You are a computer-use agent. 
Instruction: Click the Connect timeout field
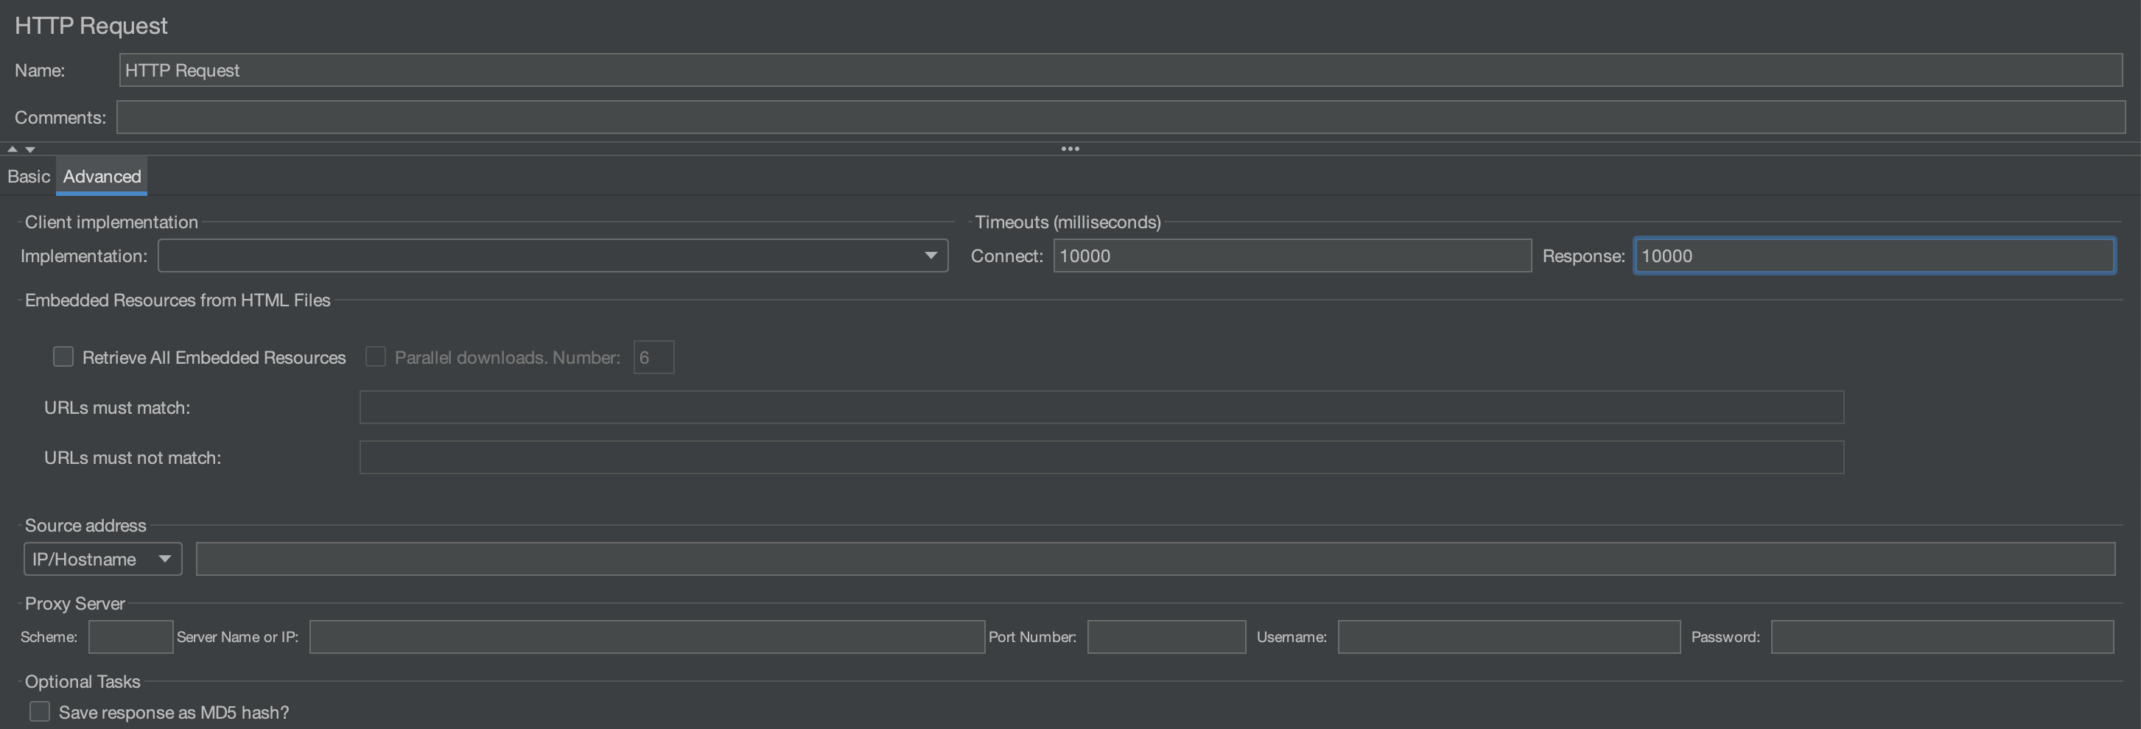tap(1292, 256)
